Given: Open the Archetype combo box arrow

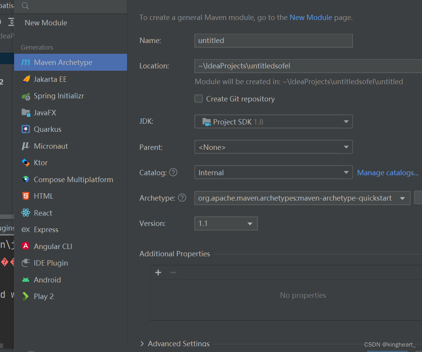Looking at the screenshot, I should tap(402, 198).
